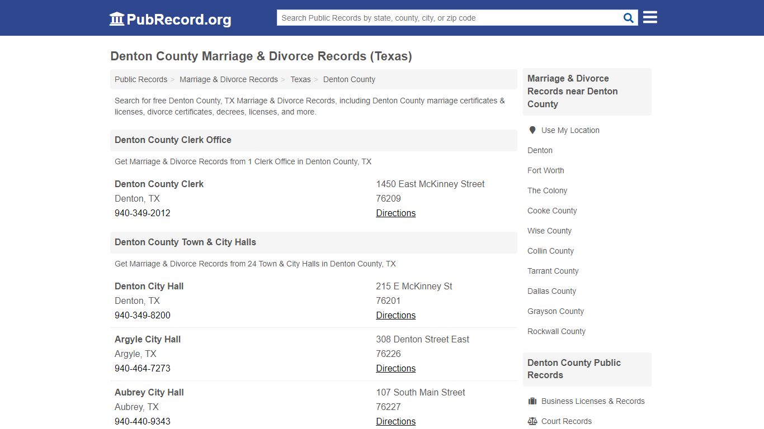Click the page title Denton County Marriage & Divorce Records
Viewport: 764px width, 429px height.
[x=261, y=56]
